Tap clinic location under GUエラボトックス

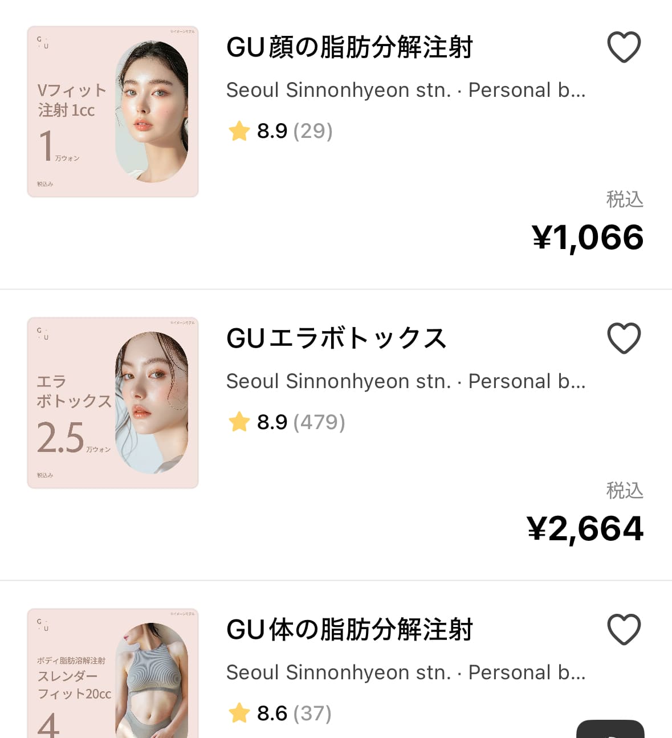tap(406, 381)
